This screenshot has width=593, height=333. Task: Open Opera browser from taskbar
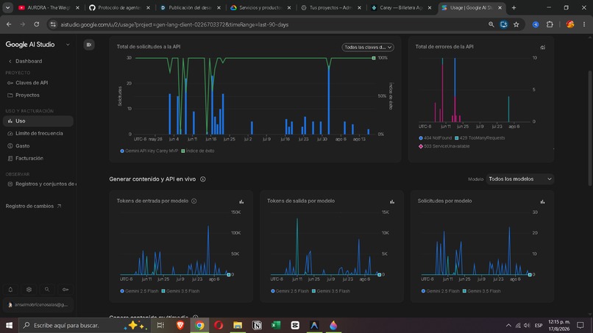pyautogui.click(x=219, y=325)
